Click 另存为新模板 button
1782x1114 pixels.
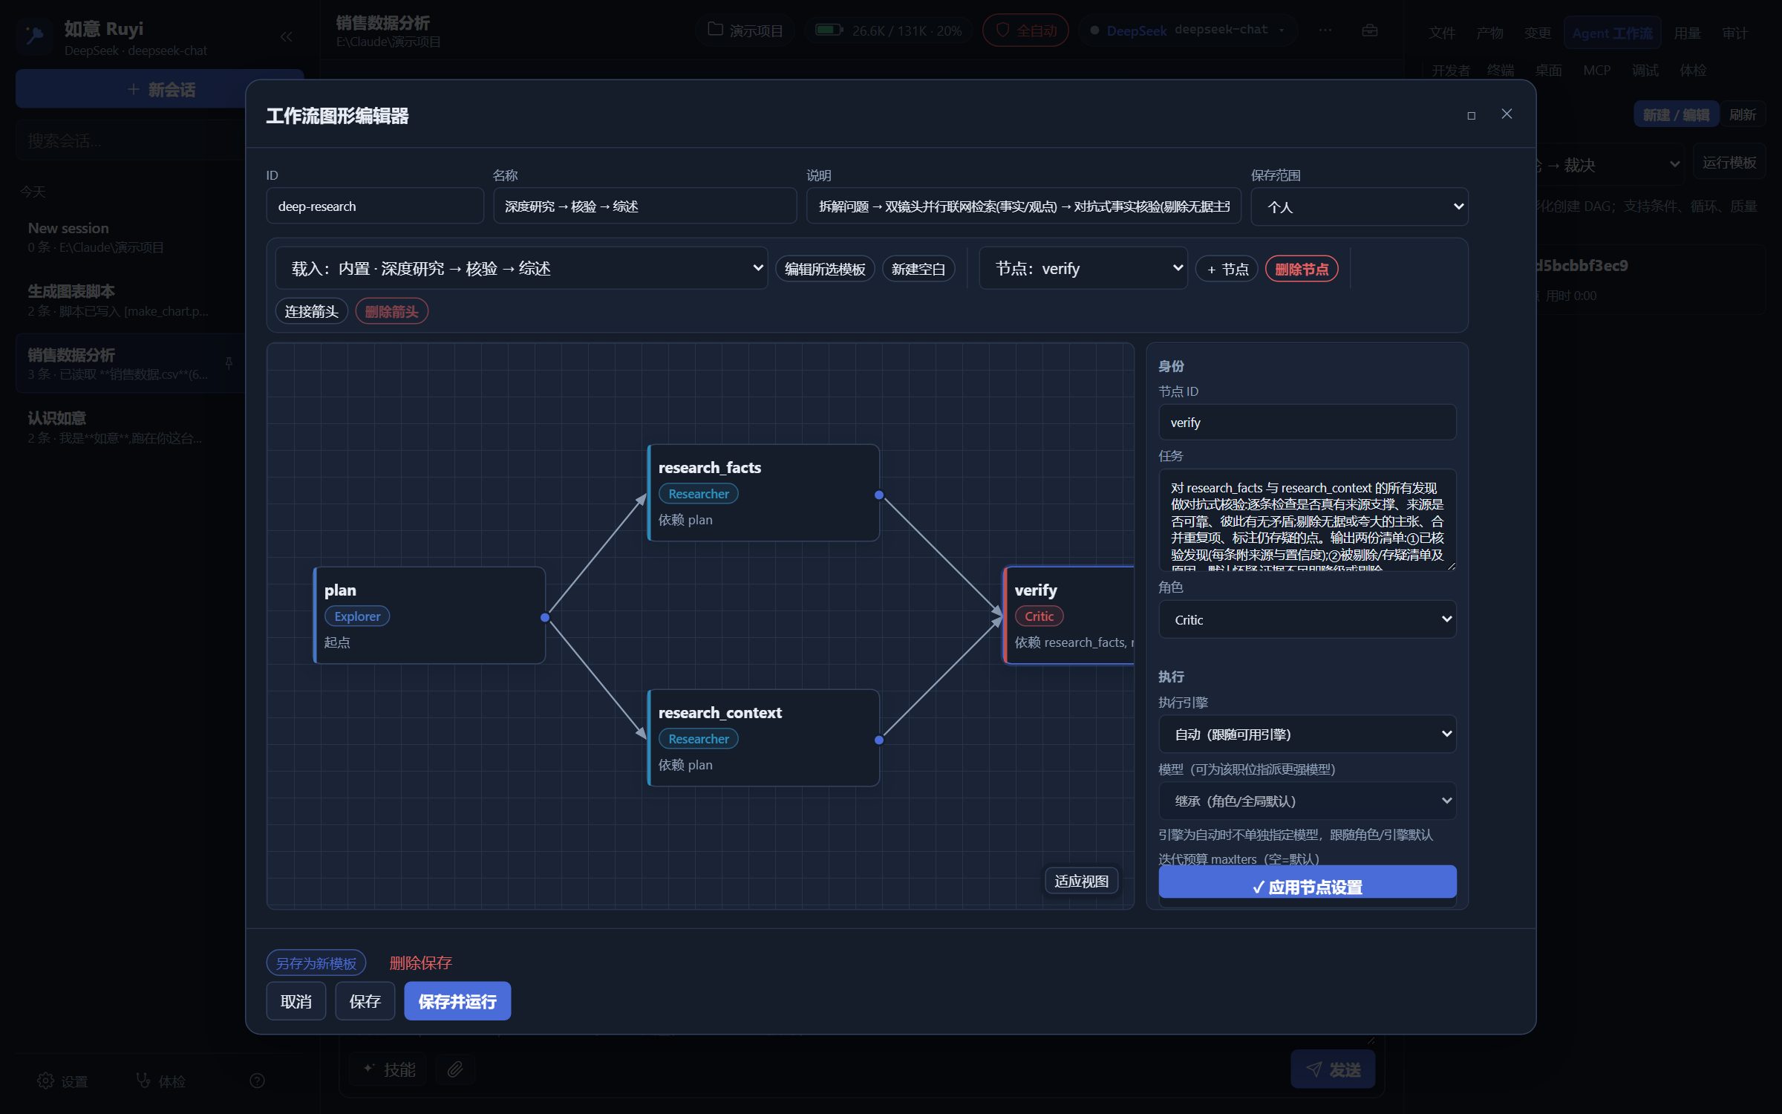[316, 963]
